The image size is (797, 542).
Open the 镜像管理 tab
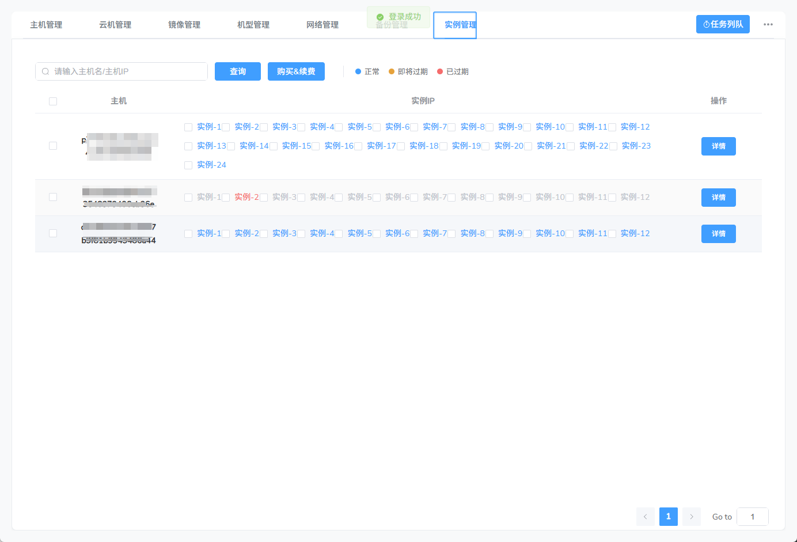(184, 25)
